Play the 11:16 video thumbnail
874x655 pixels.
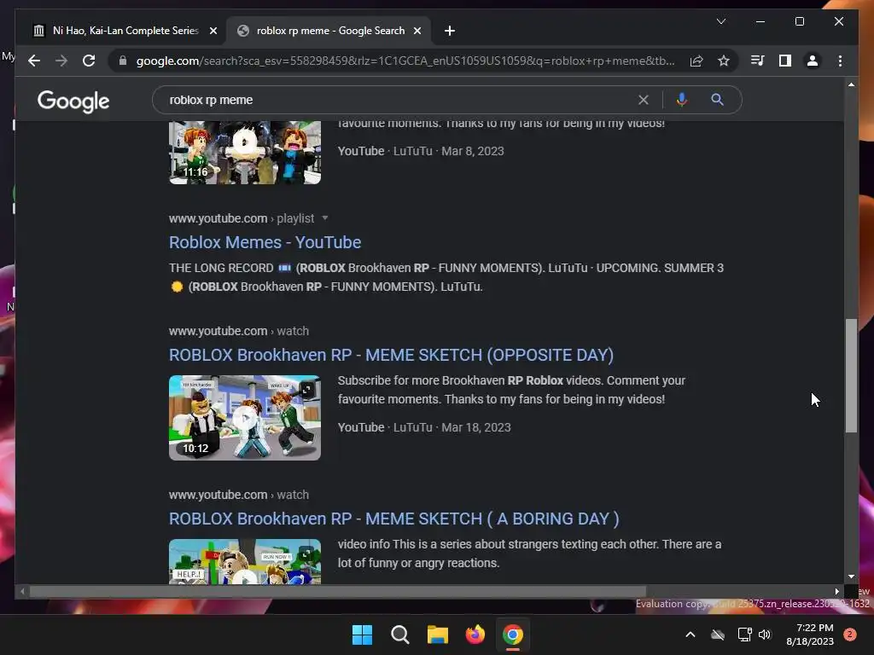[245, 153]
